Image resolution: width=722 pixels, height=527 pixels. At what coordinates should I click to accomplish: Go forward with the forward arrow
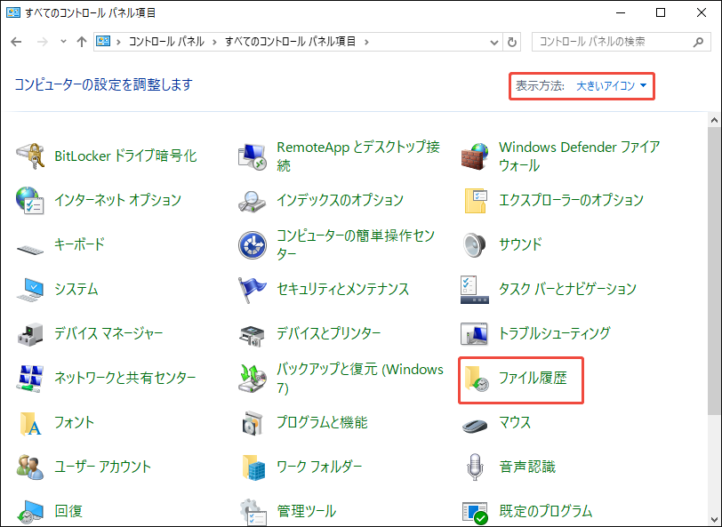[43, 42]
